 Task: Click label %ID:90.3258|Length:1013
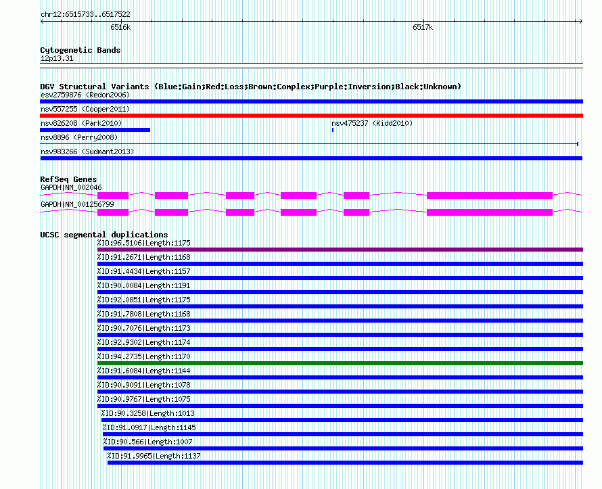pos(148,413)
